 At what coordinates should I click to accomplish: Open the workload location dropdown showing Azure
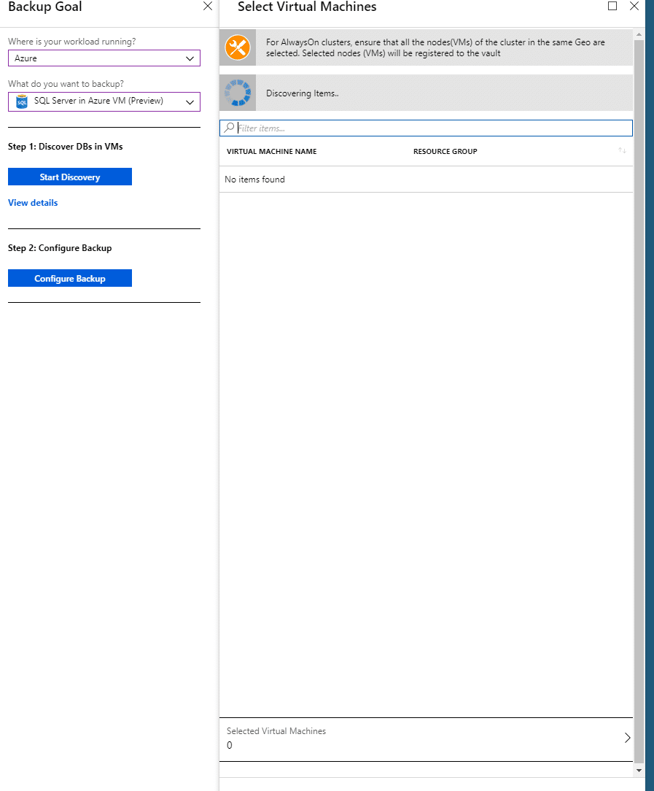[104, 58]
